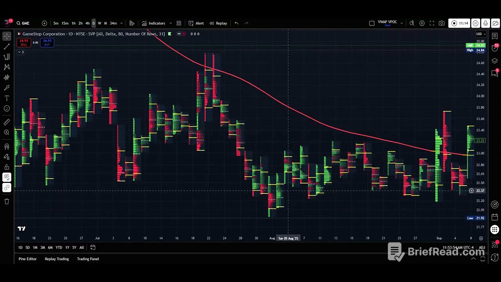The height and width of the screenshot is (282, 501).
Task: Click the undo arrow
Action: click(x=236, y=23)
